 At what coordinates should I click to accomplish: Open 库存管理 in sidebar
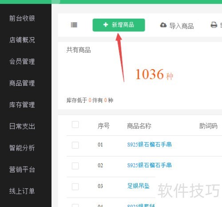click(22, 105)
